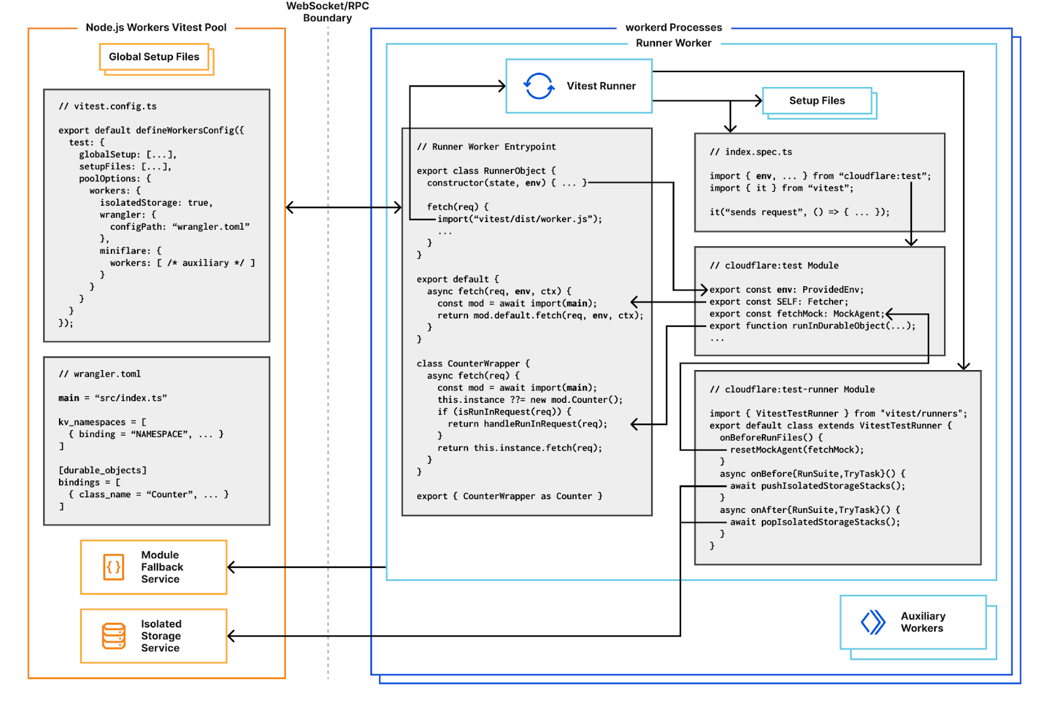Click the Isolated Storage Service database icon
1049x712 pixels.
114,636
